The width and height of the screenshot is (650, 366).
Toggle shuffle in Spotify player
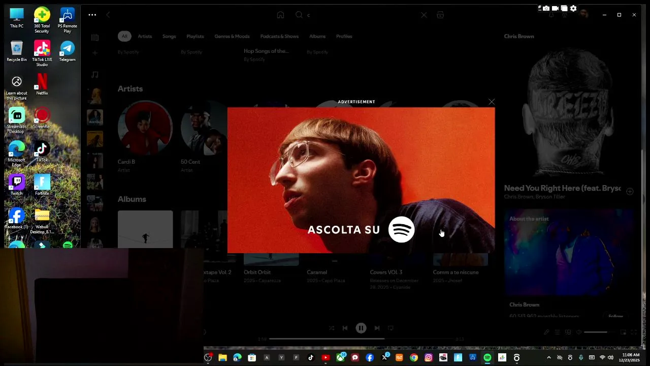[332, 328]
